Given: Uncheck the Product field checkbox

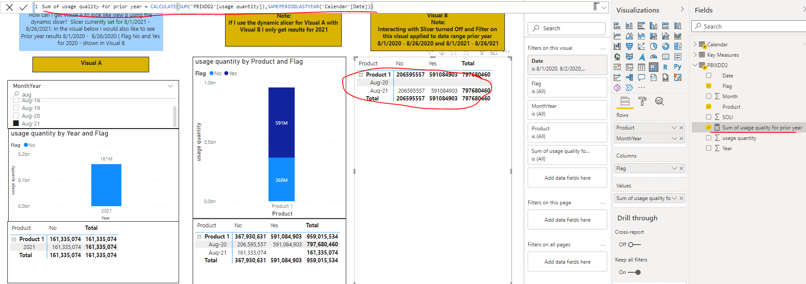Looking at the screenshot, I should click(x=709, y=107).
